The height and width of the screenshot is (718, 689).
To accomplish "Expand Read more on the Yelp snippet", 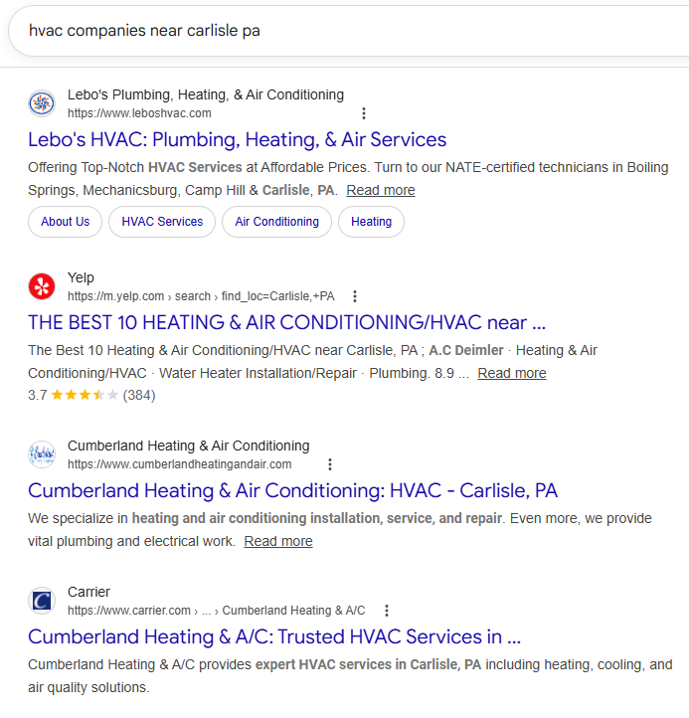I will pos(511,373).
